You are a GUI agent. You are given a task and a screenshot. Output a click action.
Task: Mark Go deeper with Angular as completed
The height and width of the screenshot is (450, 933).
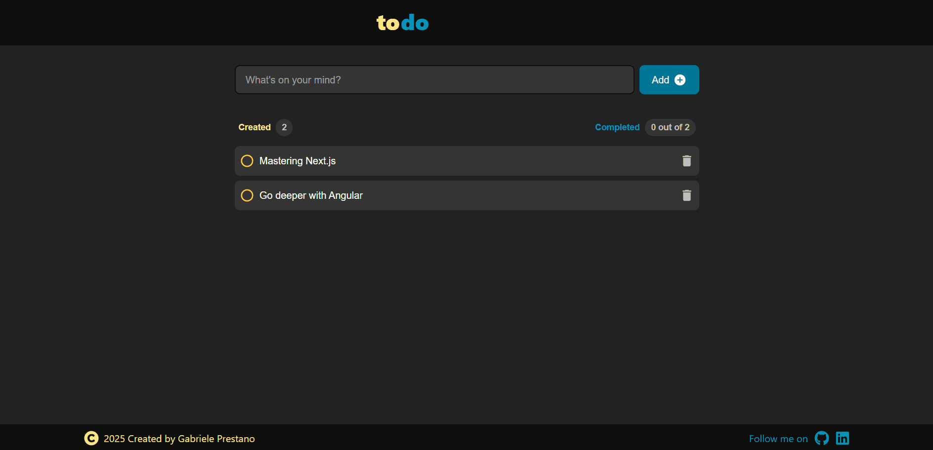coord(247,195)
